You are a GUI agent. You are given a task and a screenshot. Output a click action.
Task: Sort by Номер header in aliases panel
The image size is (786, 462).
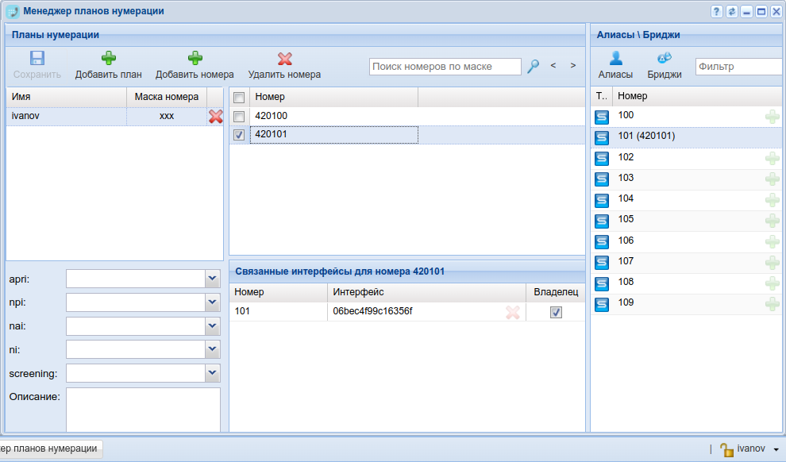tap(699, 96)
